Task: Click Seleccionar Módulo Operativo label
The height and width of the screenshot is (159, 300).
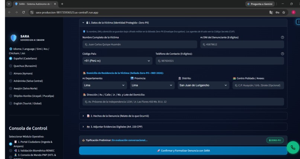Action: pos(26,137)
